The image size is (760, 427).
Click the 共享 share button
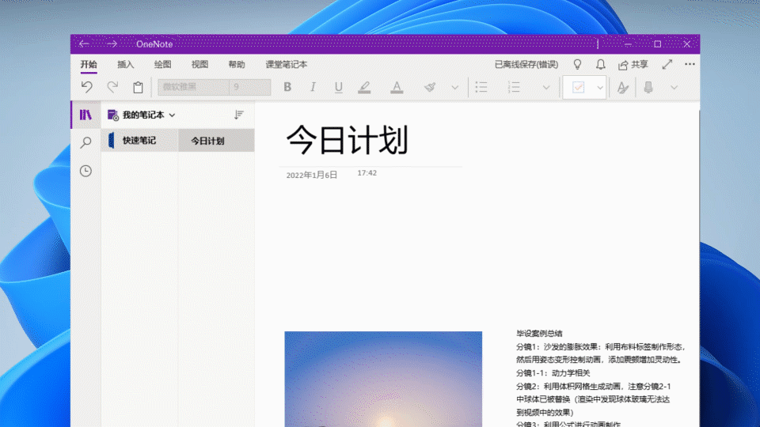pos(633,64)
